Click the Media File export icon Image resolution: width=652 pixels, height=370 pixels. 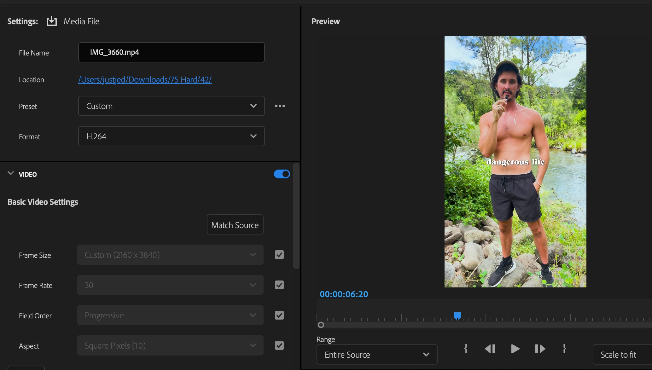click(52, 21)
